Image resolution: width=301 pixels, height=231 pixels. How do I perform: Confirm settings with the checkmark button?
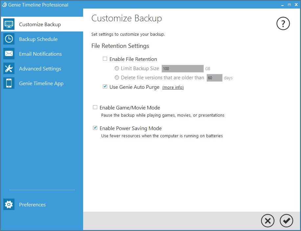click(x=286, y=221)
